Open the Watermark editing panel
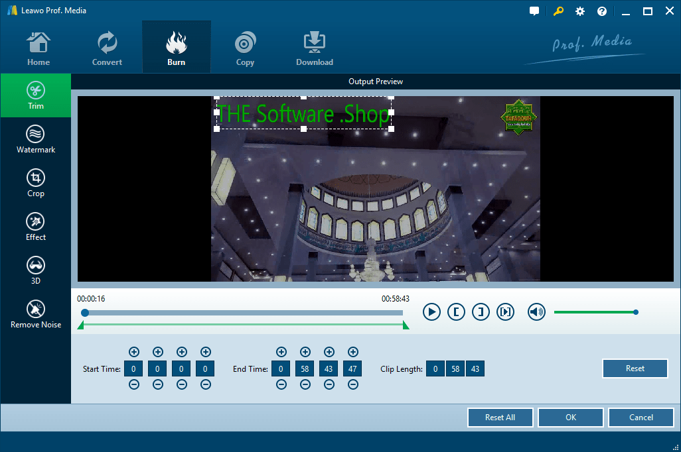 point(36,139)
